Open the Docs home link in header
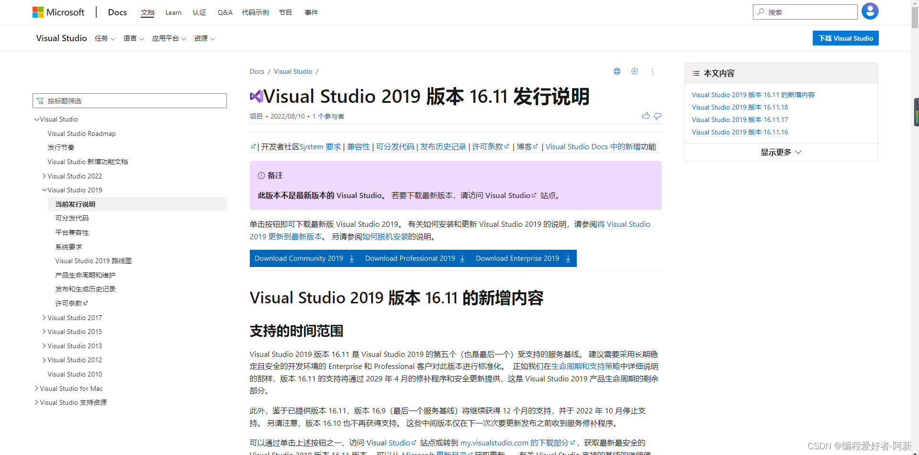Screen dimensions: 919x455 pos(117,12)
